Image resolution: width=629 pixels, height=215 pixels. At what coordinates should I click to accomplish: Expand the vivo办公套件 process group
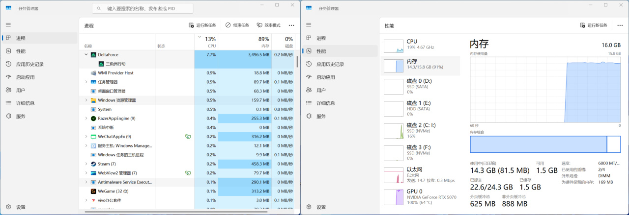pos(86,200)
